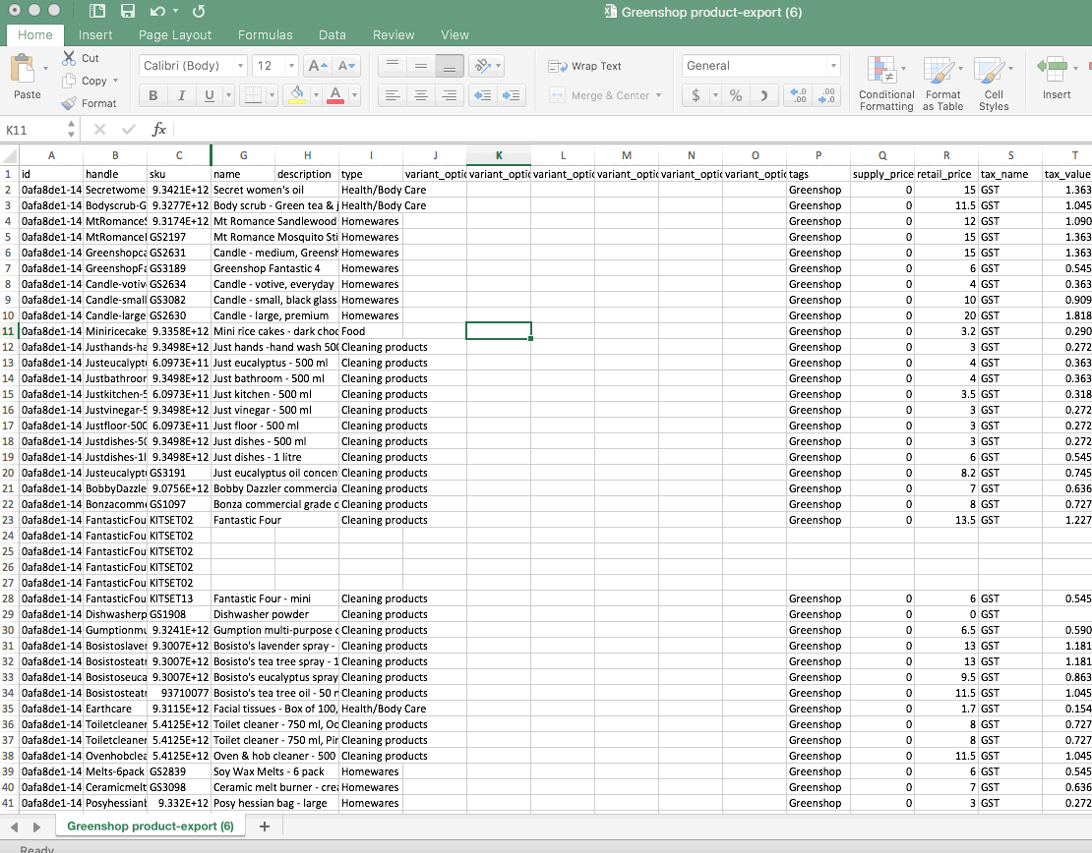Screen dimensions: 1092x853
Task: Open the Data tab
Action: (333, 34)
